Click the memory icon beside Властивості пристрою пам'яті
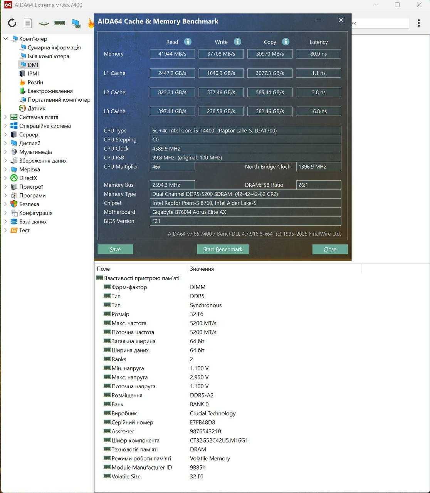 click(99, 278)
